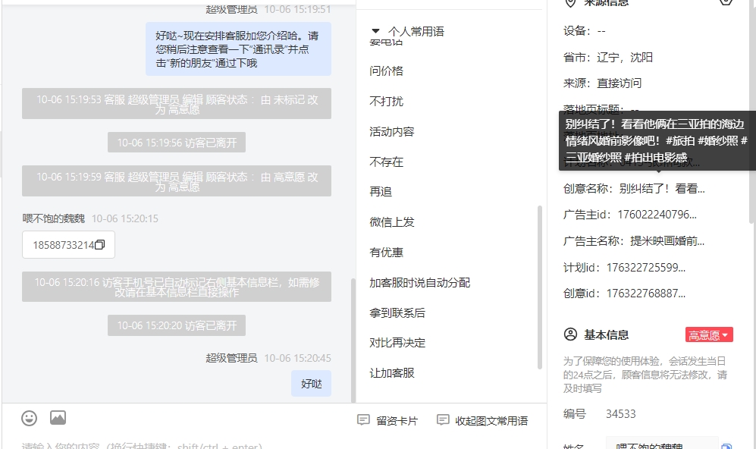Select the 对比再决定 quick phrase
The height and width of the screenshot is (449, 756).
click(x=397, y=343)
